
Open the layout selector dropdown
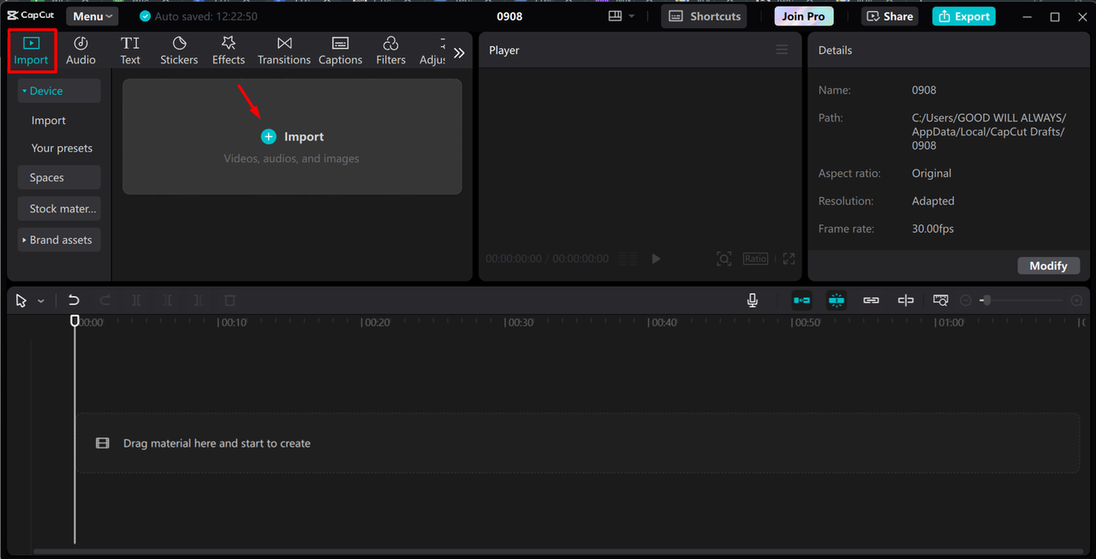622,16
